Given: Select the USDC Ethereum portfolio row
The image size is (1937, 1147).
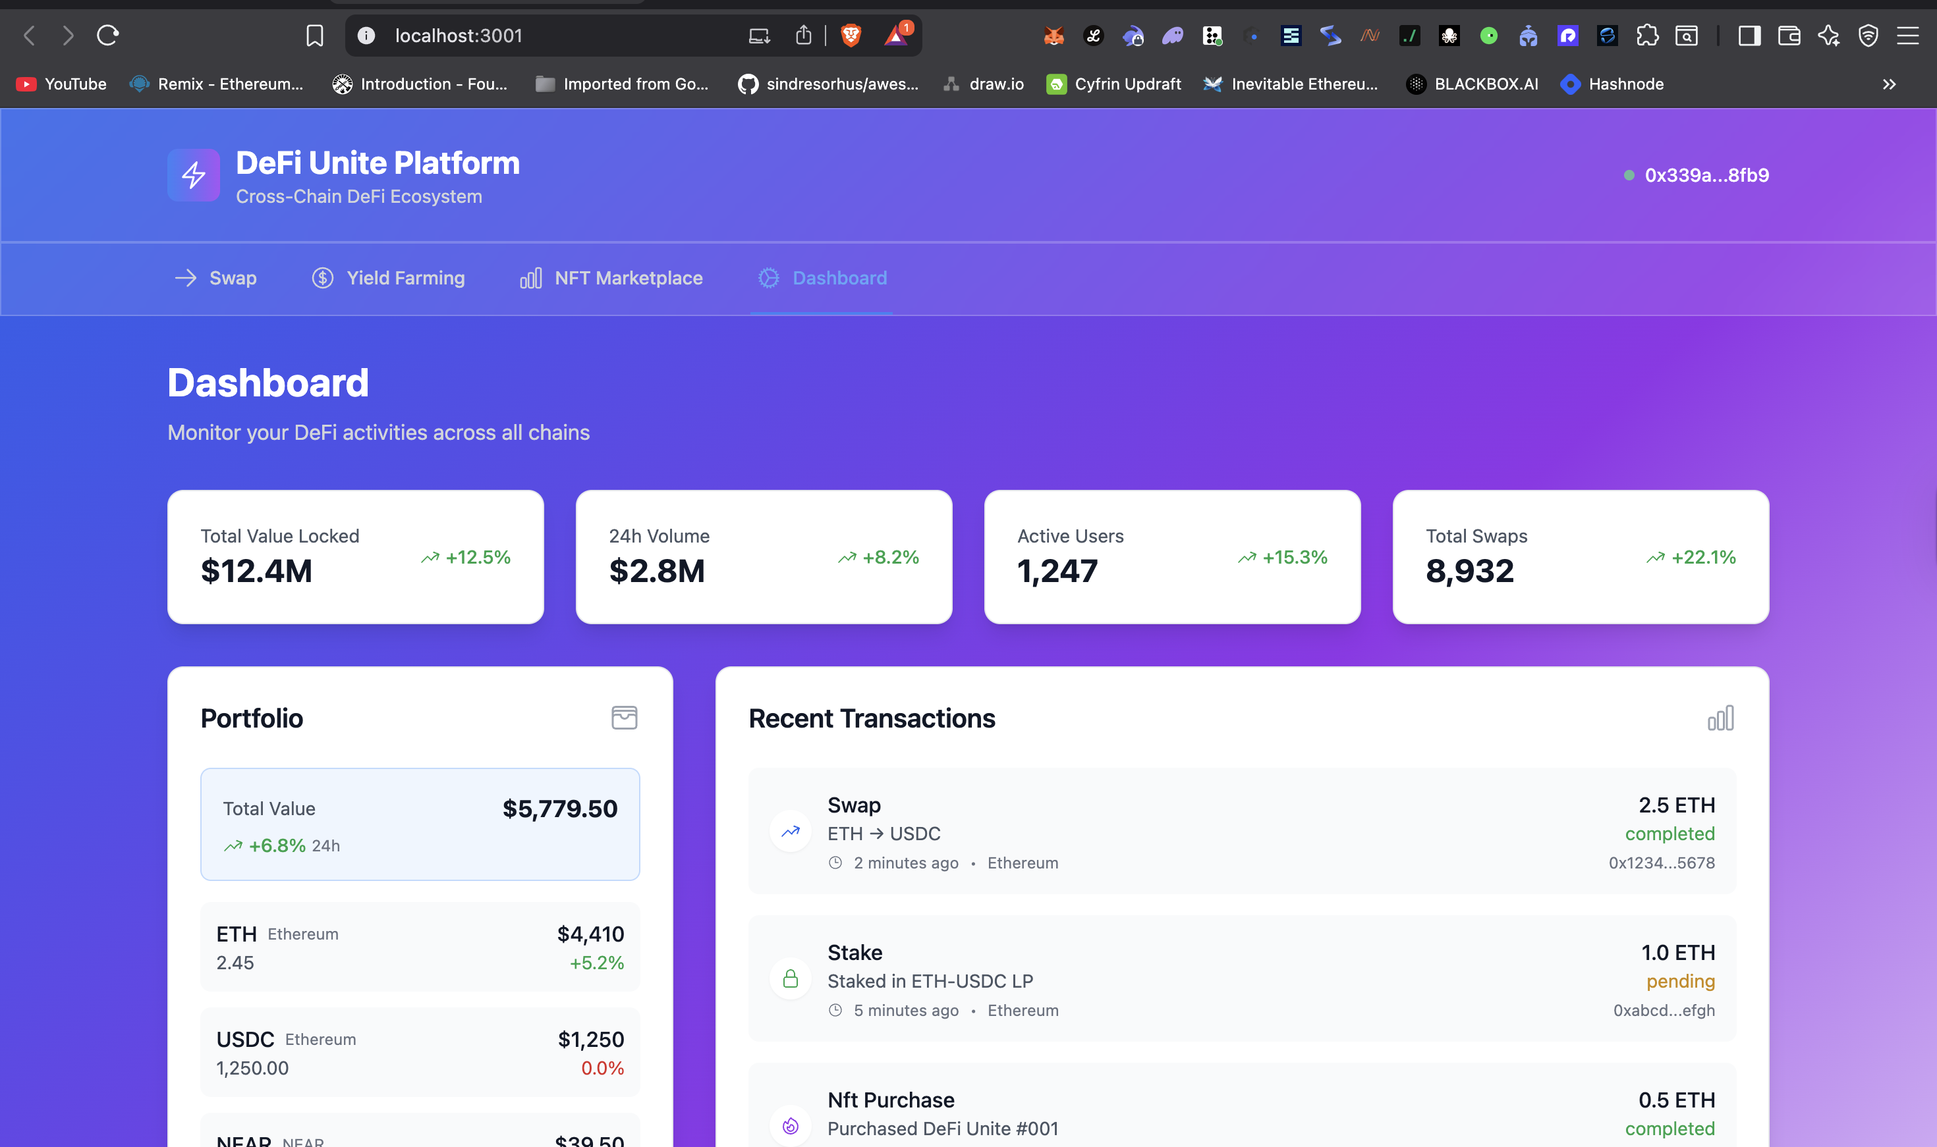Looking at the screenshot, I should (420, 1053).
